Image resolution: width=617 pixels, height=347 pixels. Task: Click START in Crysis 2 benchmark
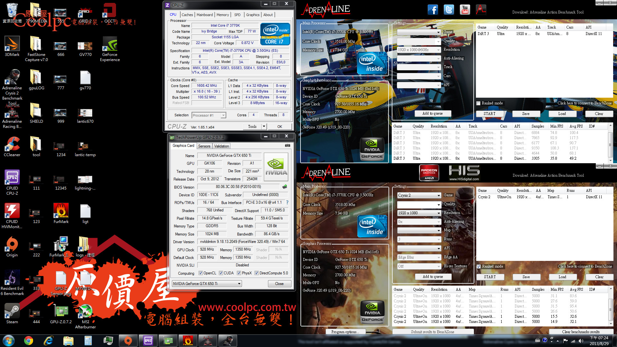click(x=489, y=277)
